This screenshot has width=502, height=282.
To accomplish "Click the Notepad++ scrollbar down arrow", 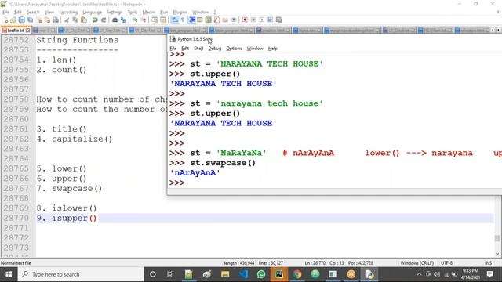I will [x=497, y=254].
